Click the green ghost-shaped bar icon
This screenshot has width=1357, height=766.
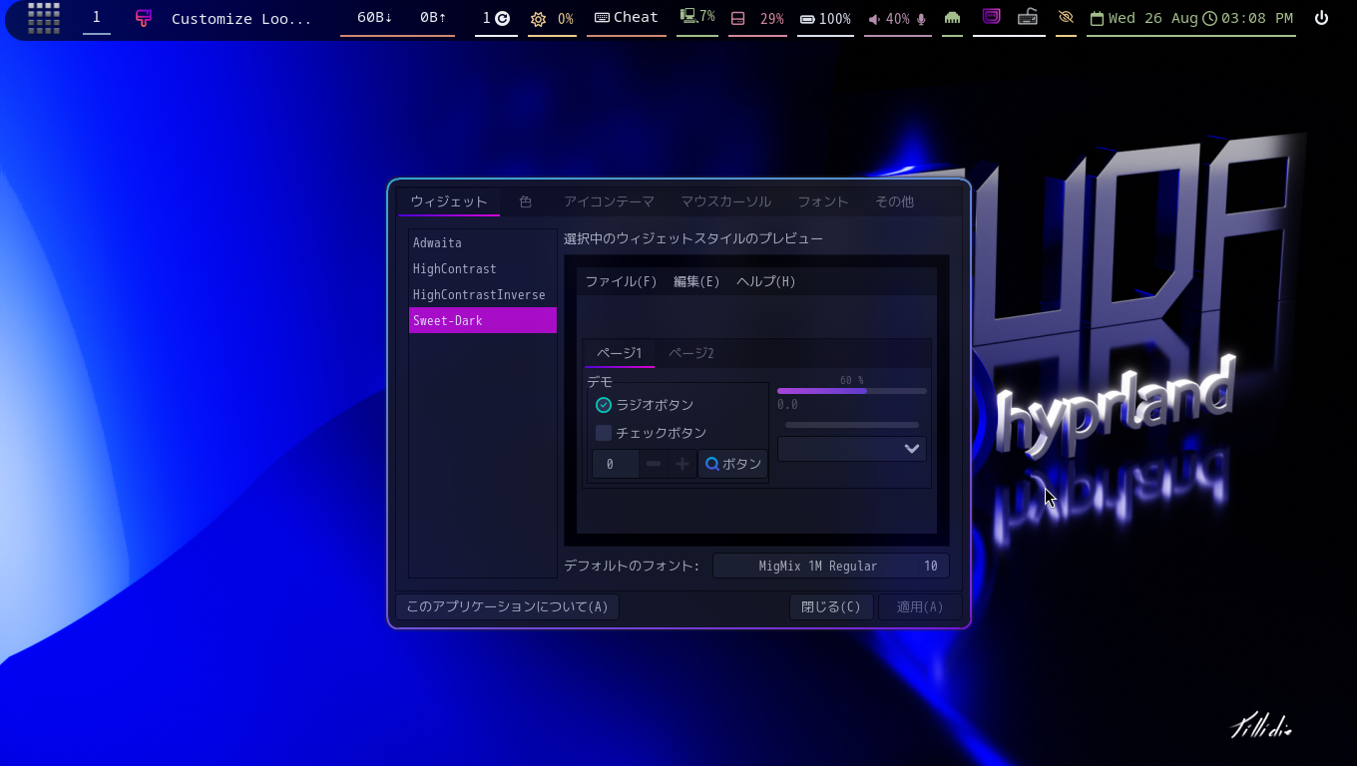953,18
